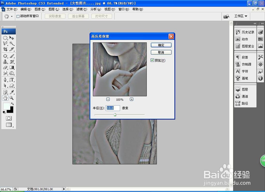Select the Hand tool from the toolbox
Image resolution: width=265 pixels, height=192 pixels.
click(x=5, y=98)
